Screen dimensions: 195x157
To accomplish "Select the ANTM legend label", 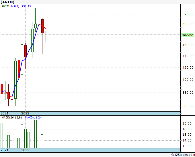I will pos(5,6).
